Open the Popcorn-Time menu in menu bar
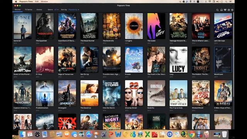 [x=26, y=2]
